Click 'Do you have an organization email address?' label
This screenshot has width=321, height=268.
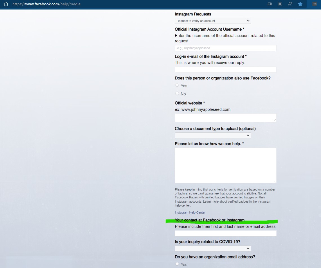pos(215,257)
